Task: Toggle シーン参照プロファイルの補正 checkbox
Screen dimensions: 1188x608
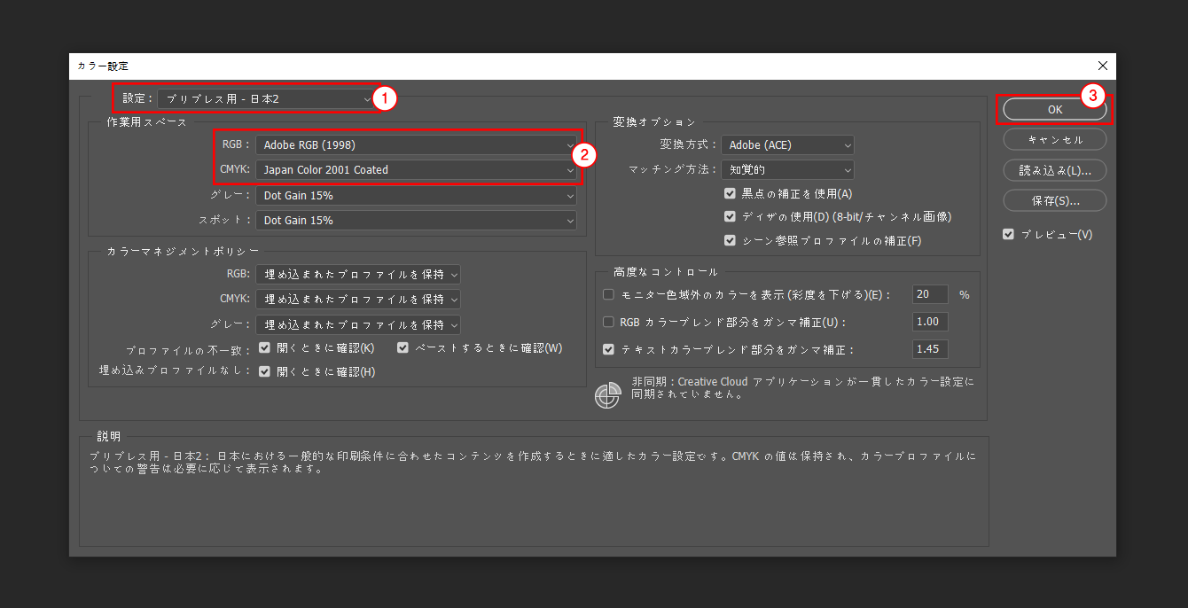Action: (x=730, y=240)
